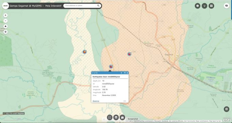Zoom in with the plus button

(x=5, y=15)
